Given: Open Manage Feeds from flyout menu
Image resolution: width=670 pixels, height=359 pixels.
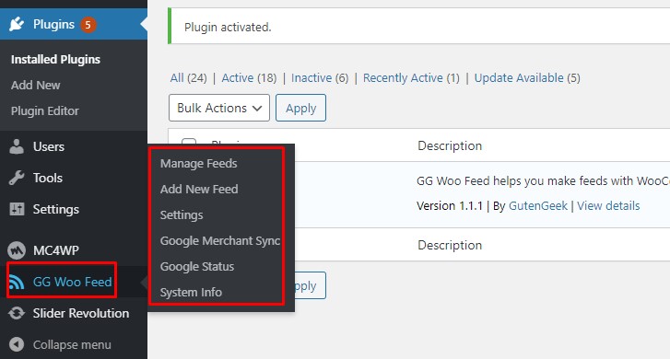Looking at the screenshot, I should (199, 164).
